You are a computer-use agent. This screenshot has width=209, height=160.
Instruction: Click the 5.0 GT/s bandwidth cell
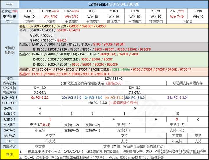point(40,92)
